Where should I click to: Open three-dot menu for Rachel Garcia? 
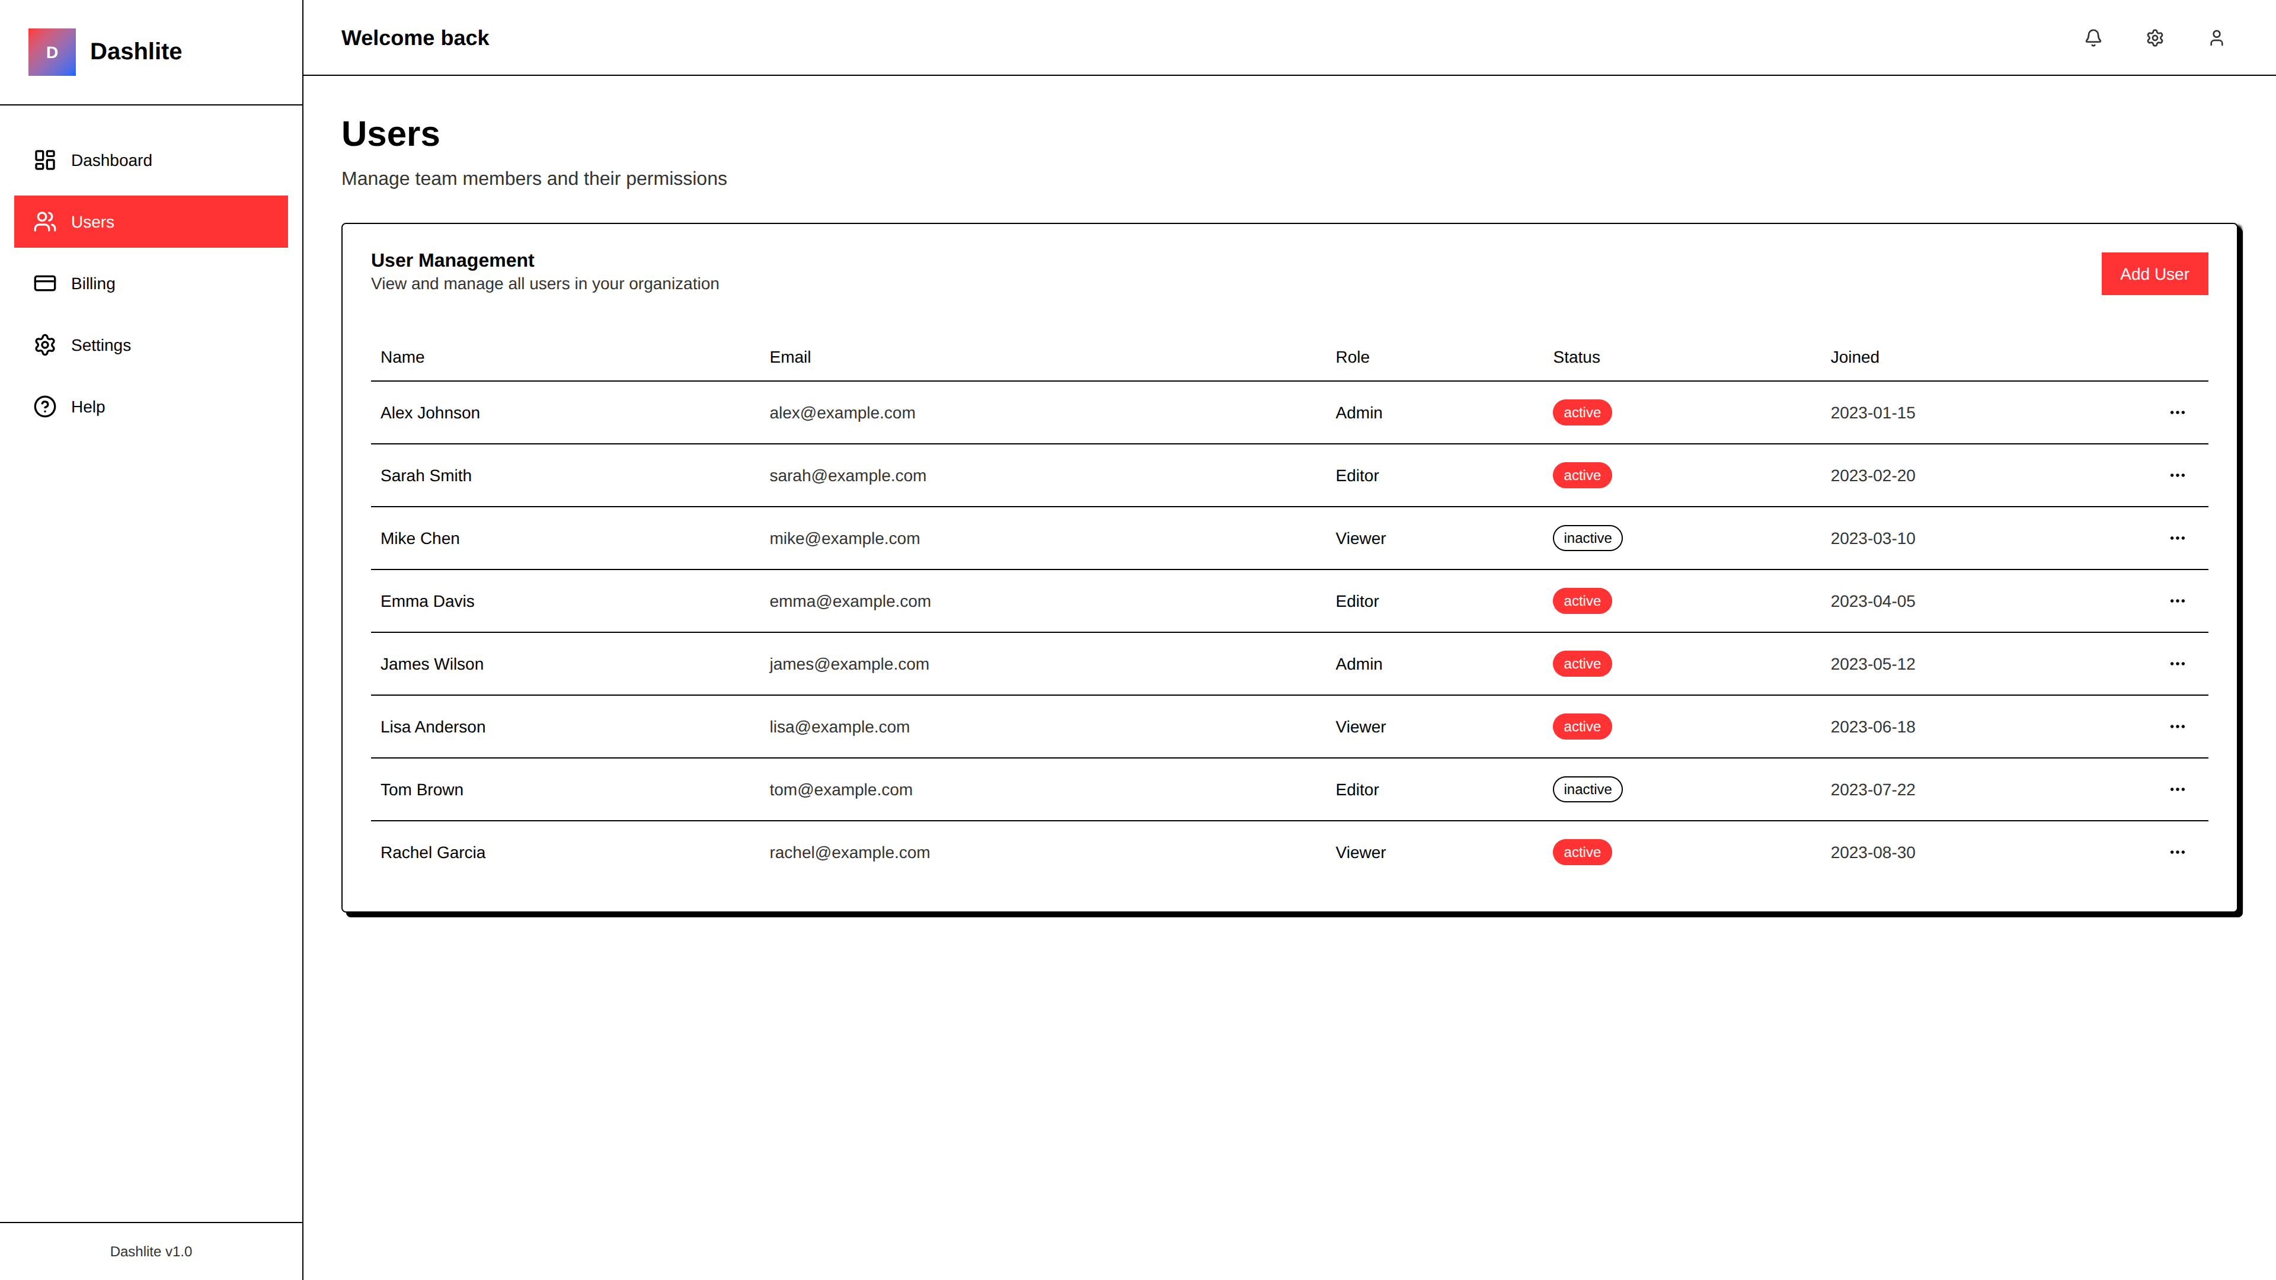tap(2177, 853)
